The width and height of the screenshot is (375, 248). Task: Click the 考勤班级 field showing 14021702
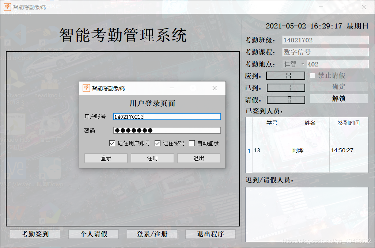click(x=326, y=40)
